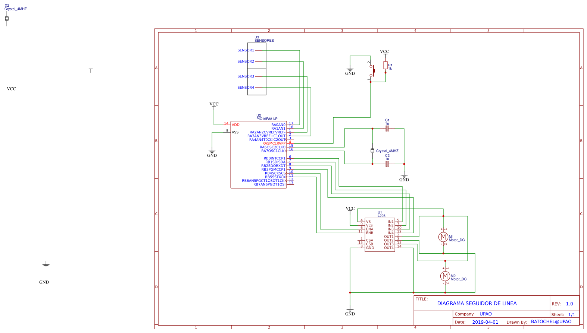Select the U3 SENSORES component body
The width and height of the screenshot is (587, 333).
pyautogui.click(x=257, y=69)
